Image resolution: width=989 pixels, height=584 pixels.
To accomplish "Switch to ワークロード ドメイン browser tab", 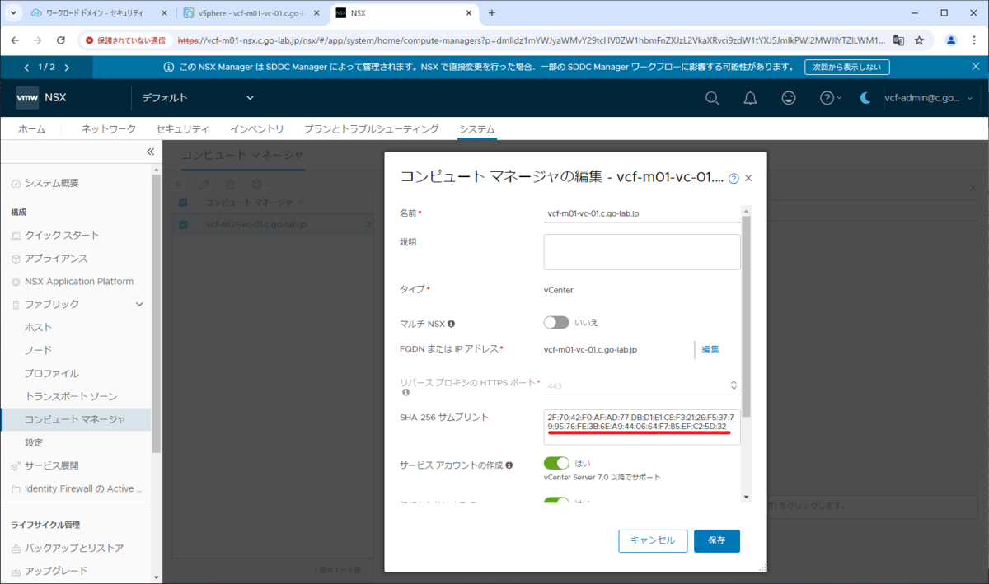I will point(99,13).
